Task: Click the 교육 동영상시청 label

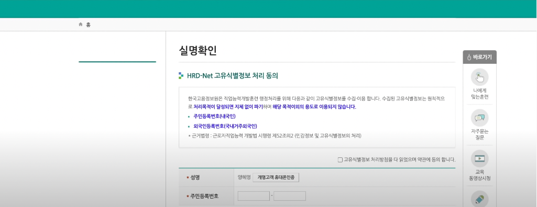Action: tap(479, 175)
